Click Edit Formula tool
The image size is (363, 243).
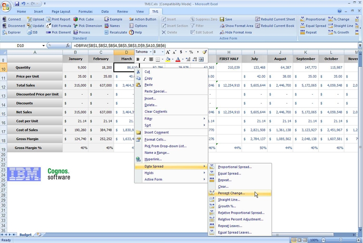[58, 26]
